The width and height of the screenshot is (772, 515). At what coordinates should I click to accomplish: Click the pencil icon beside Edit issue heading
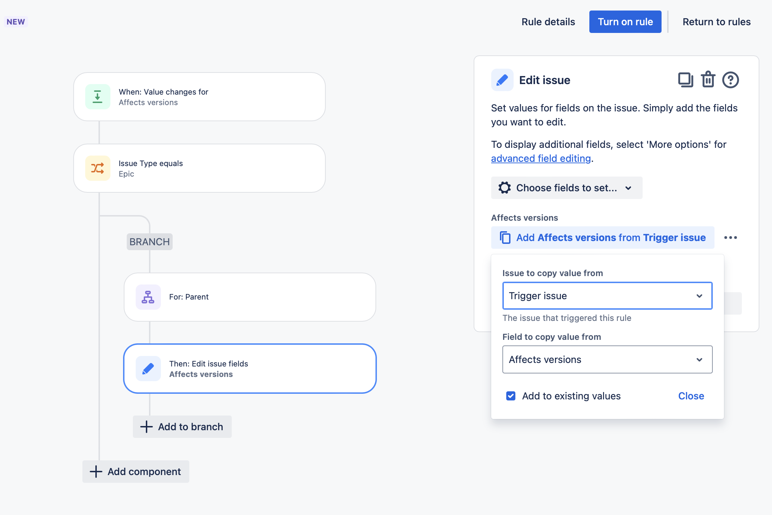pyautogui.click(x=502, y=80)
